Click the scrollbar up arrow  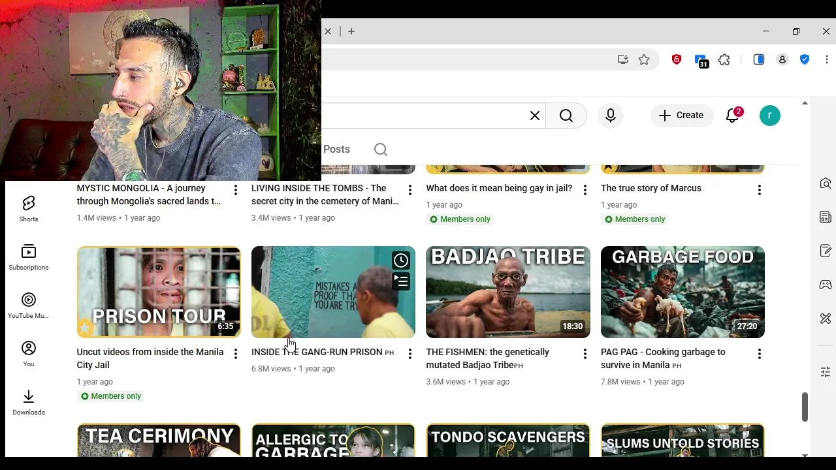(x=805, y=103)
